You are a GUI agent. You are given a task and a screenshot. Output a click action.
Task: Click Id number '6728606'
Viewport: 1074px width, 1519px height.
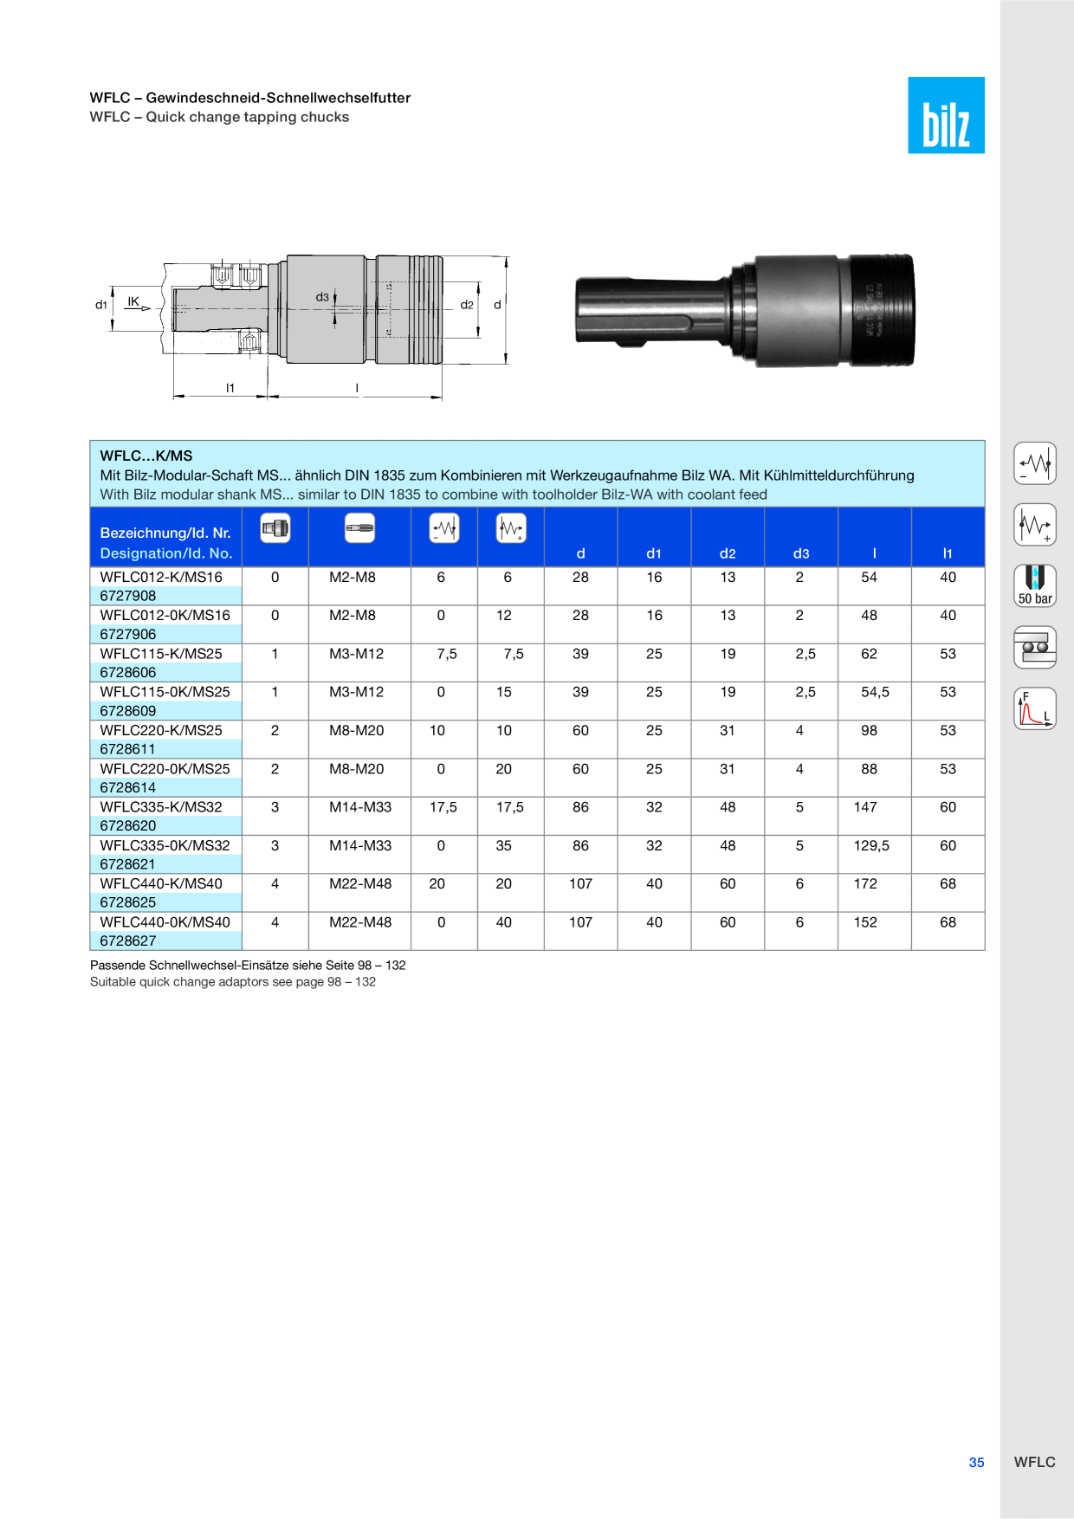pos(128,673)
